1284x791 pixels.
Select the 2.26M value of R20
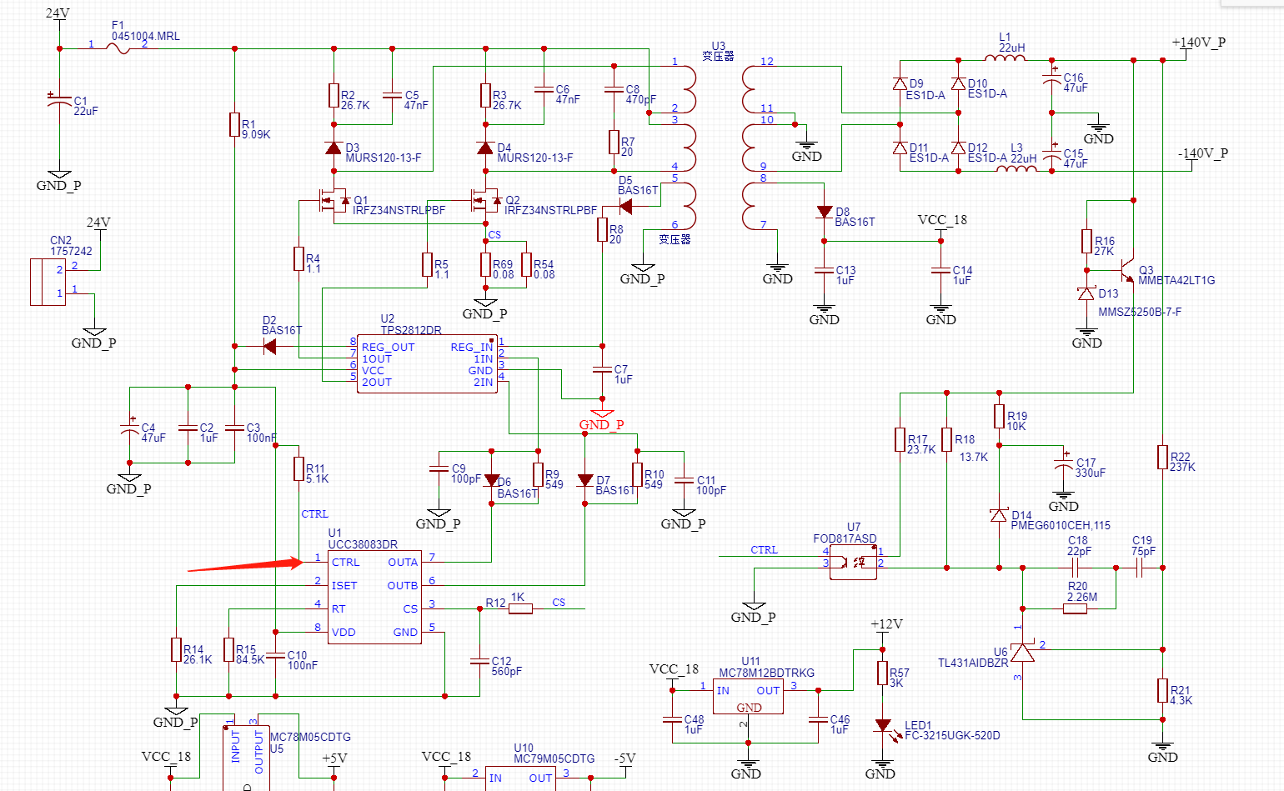(x=1082, y=597)
